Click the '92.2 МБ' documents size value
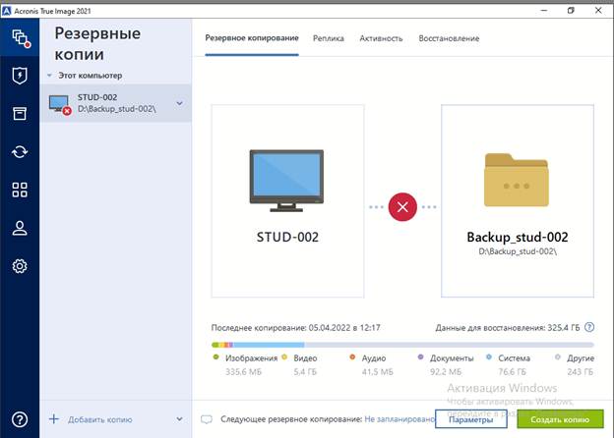Screen dimensions: 614x438 pyautogui.click(x=446, y=372)
